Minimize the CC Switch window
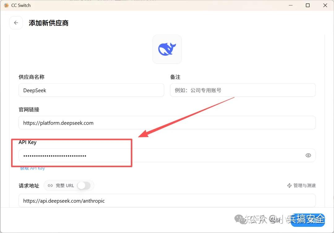The width and height of the screenshot is (334, 233). point(290,5)
